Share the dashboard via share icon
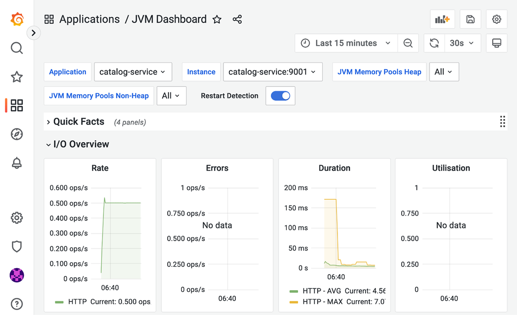The image size is (517, 315). [237, 19]
